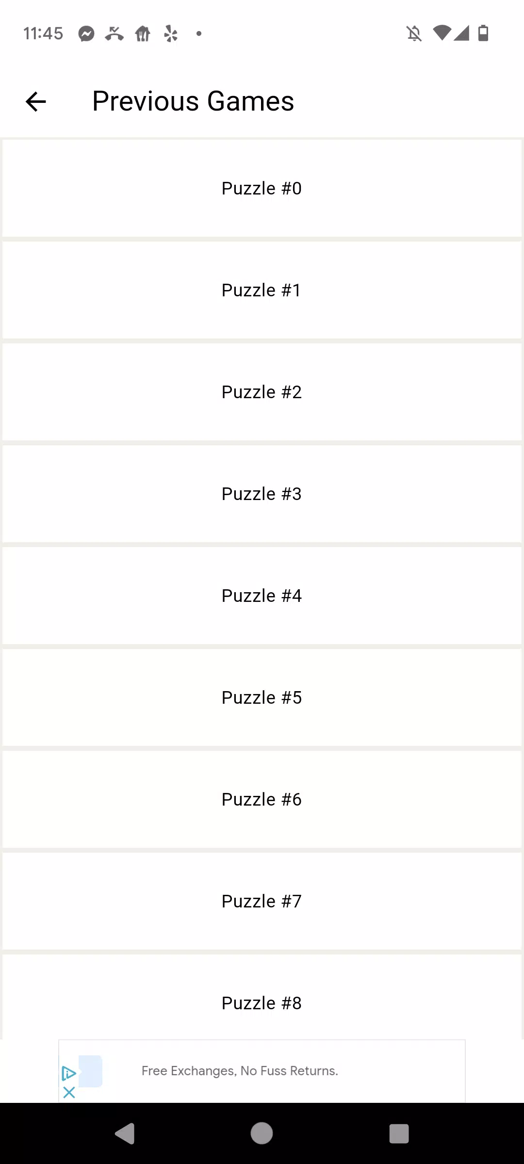Screen dimensions: 524x1164
Task: Tap the Android recent apps button
Action: [399, 1133]
